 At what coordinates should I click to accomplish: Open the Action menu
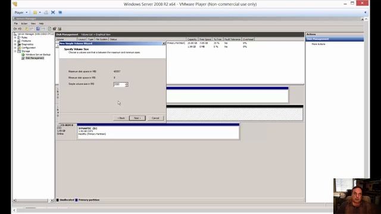[x=24, y=24]
